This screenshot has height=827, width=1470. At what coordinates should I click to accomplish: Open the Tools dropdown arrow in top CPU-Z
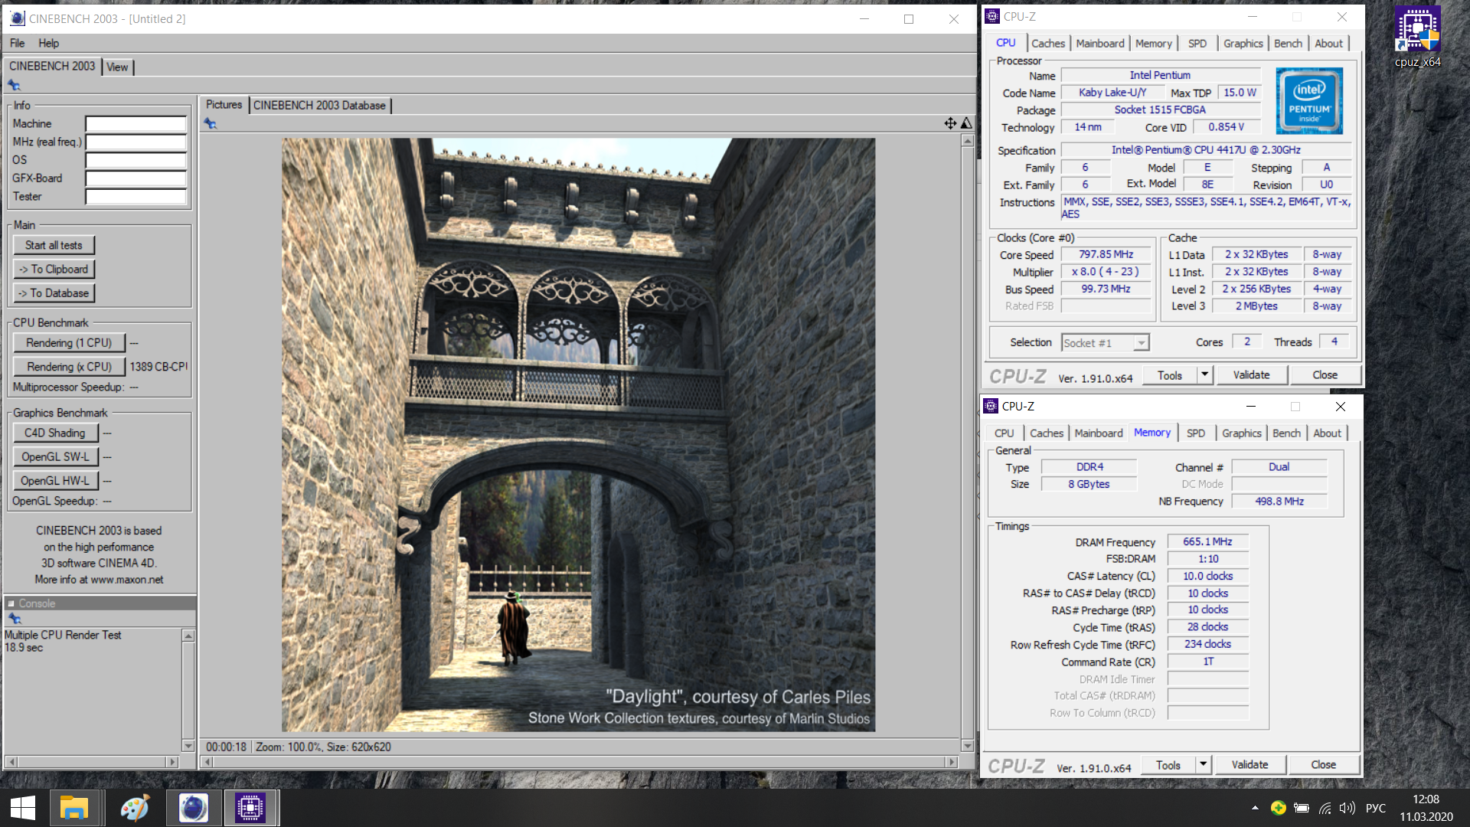1204,374
